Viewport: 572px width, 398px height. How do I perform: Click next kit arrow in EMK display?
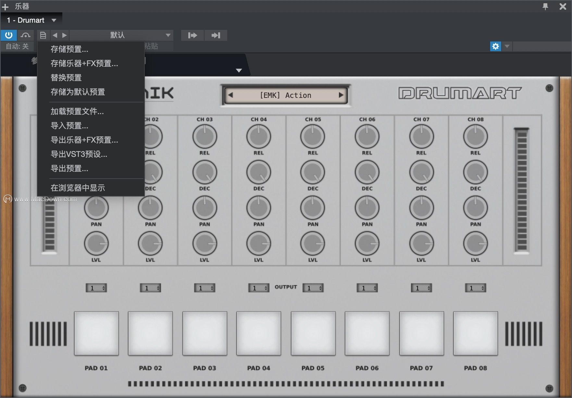(341, 95)
